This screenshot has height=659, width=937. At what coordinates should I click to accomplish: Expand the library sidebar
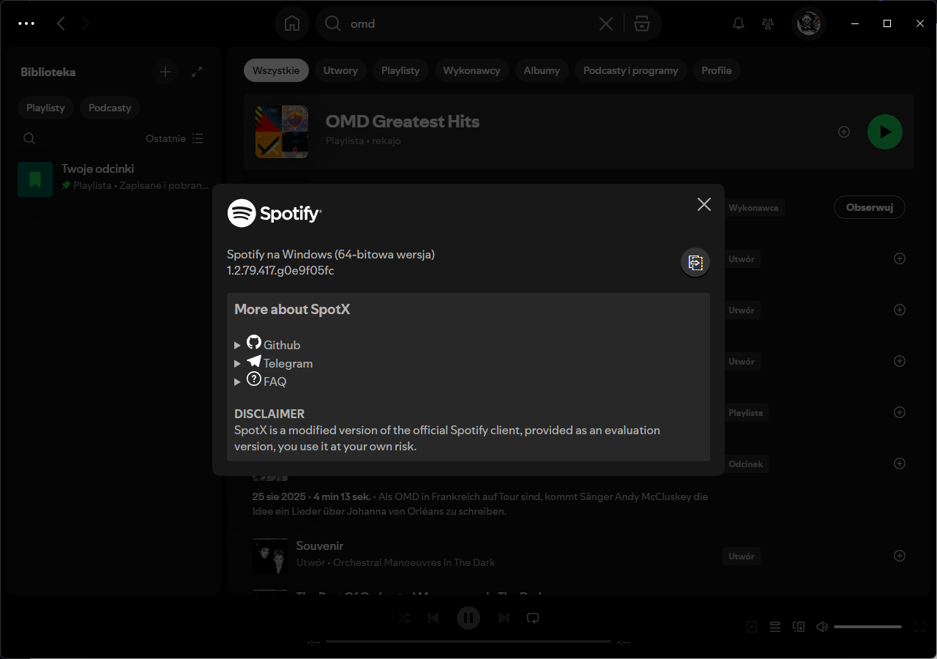(197, 72)
